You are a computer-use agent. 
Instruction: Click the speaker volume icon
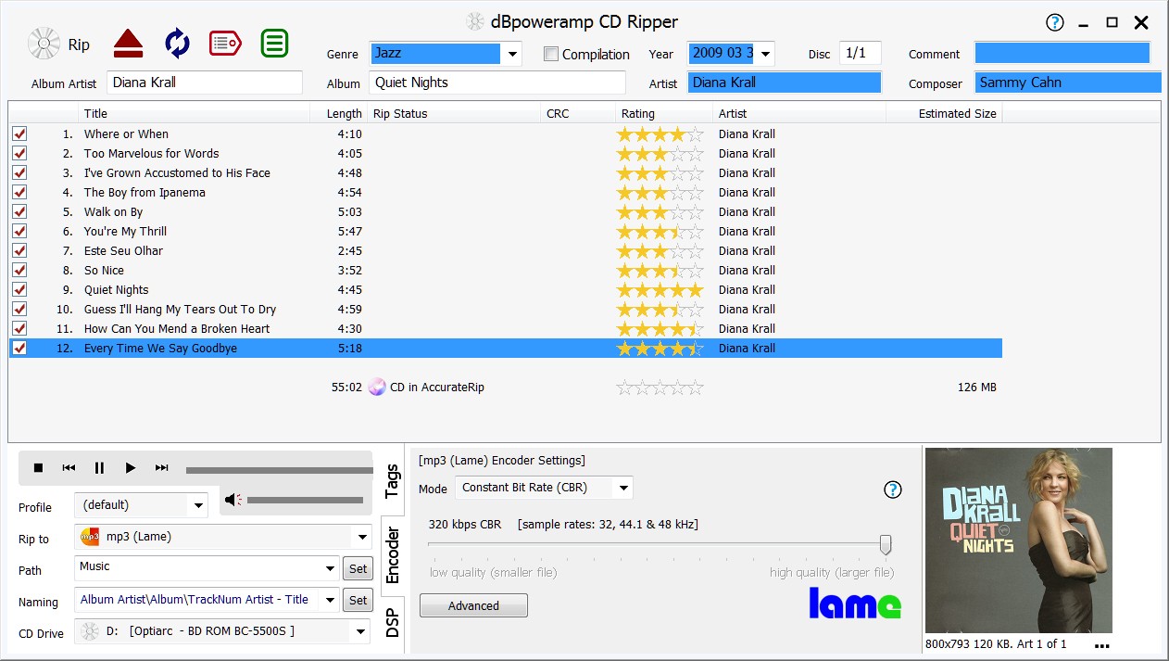click(x=233, y=500)
